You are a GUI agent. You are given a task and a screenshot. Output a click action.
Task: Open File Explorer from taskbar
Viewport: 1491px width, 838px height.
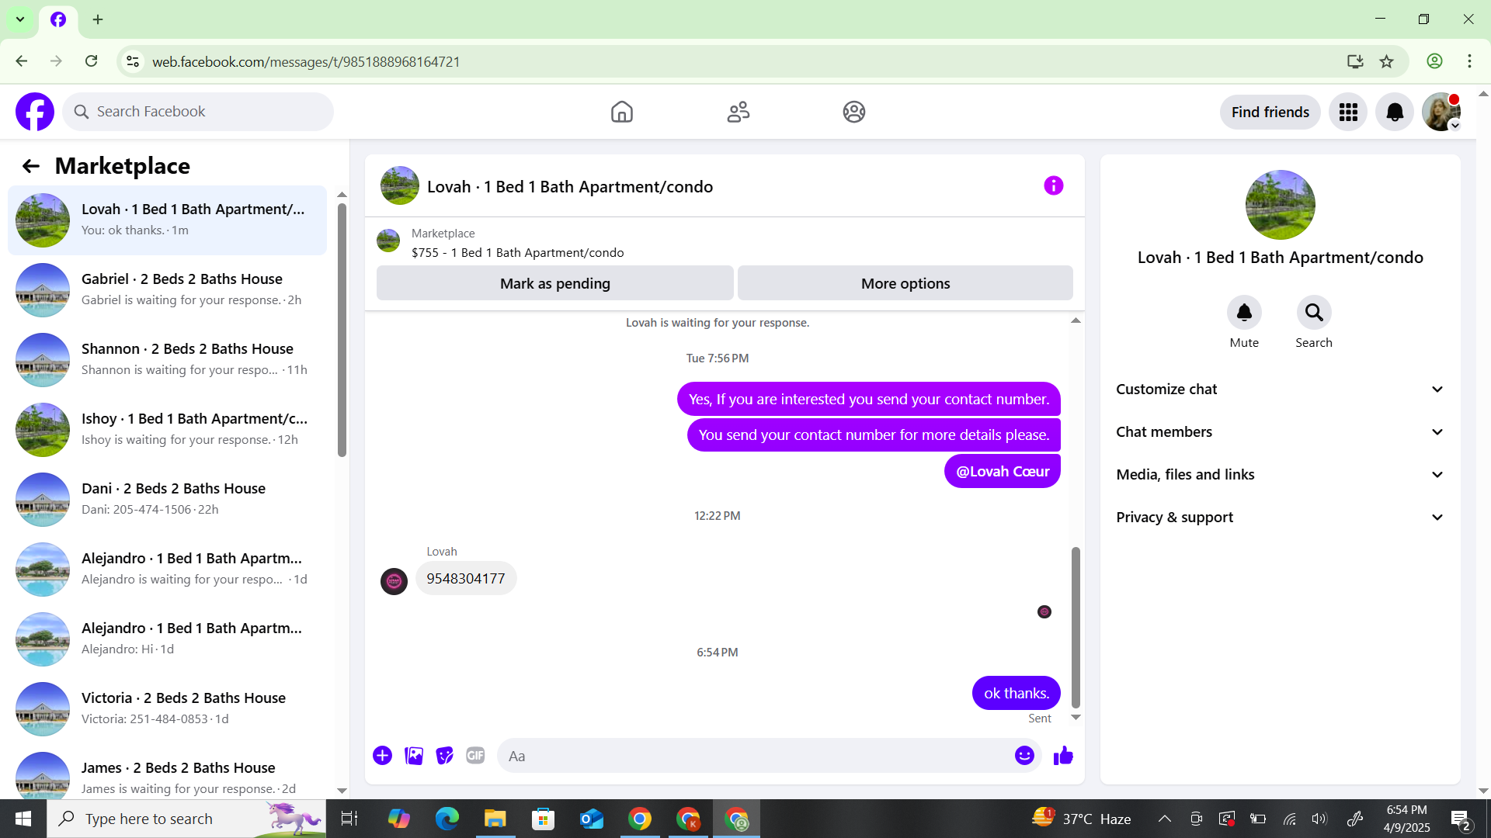point(495,819)
